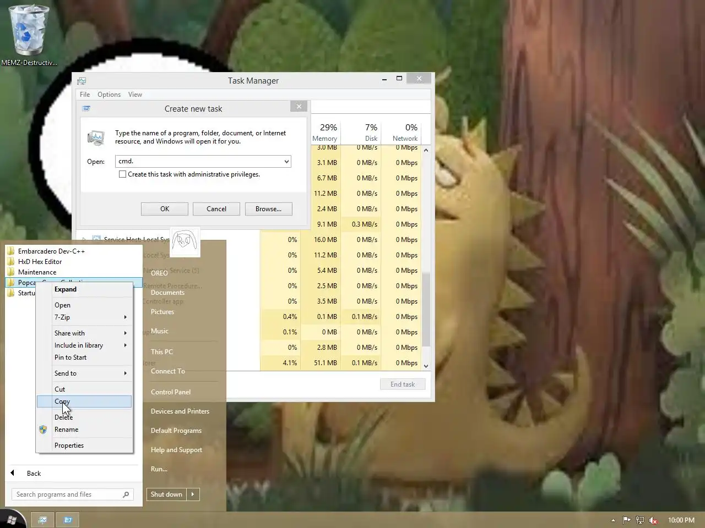Expand Share with submenu
The image size is (705, 528).
[x=126, y=333]
